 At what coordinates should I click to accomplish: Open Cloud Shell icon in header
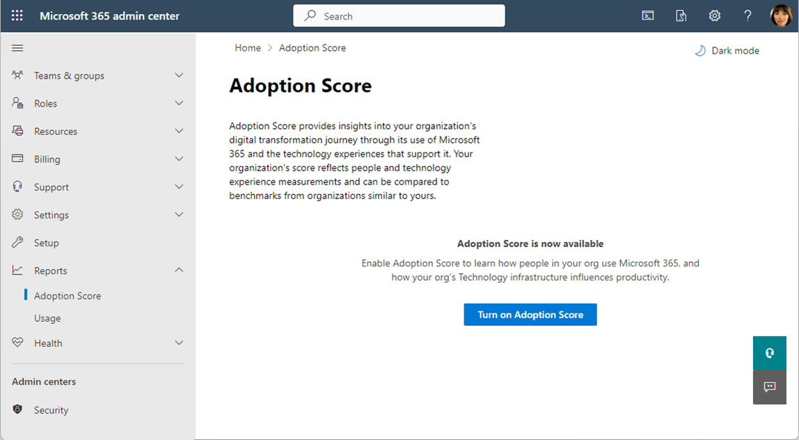pyautogui.click(x=648, y=16)
